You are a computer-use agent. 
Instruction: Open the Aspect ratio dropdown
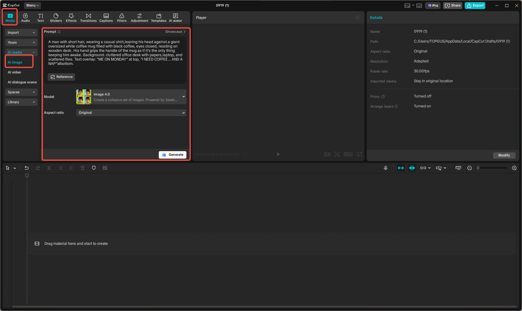tap(130, 112)
